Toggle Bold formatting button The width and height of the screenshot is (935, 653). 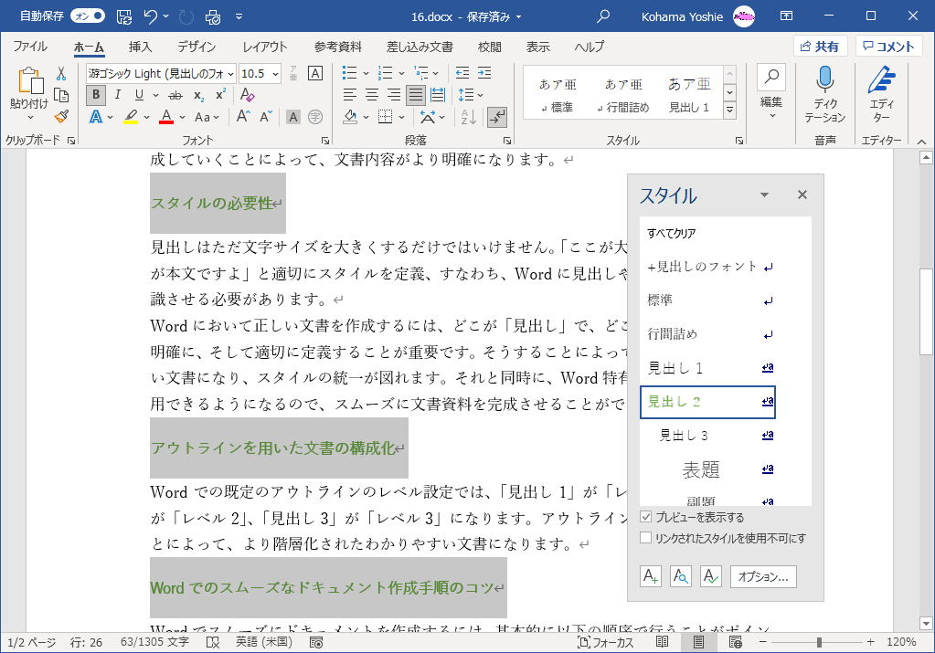point(96,95)
